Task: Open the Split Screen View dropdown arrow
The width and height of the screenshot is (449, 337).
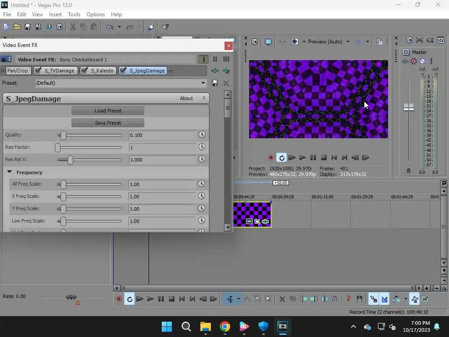Action: (304, 42)
